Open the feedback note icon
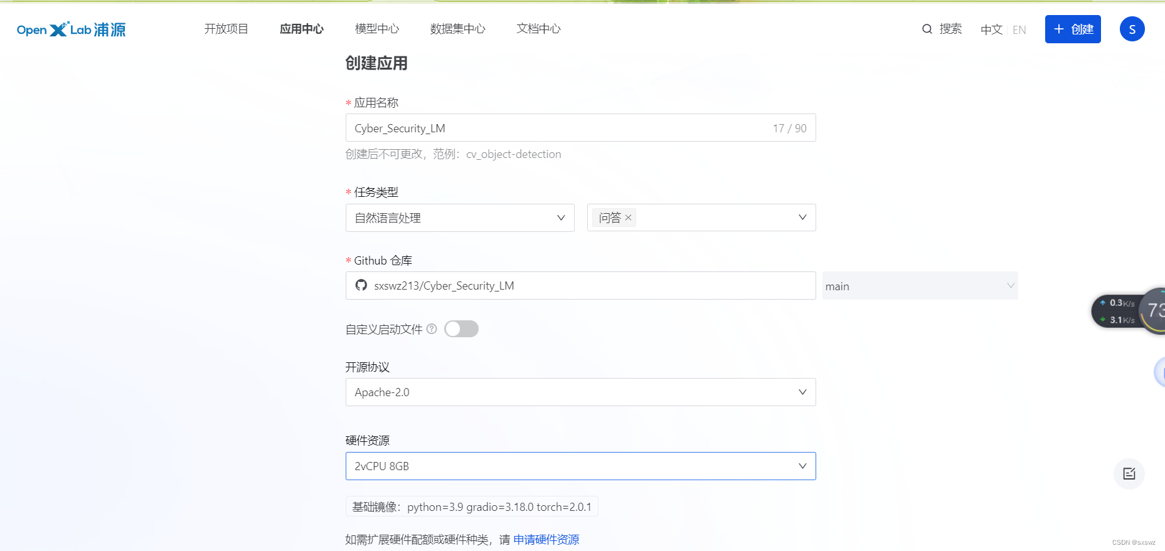 tap(1129, 474)
